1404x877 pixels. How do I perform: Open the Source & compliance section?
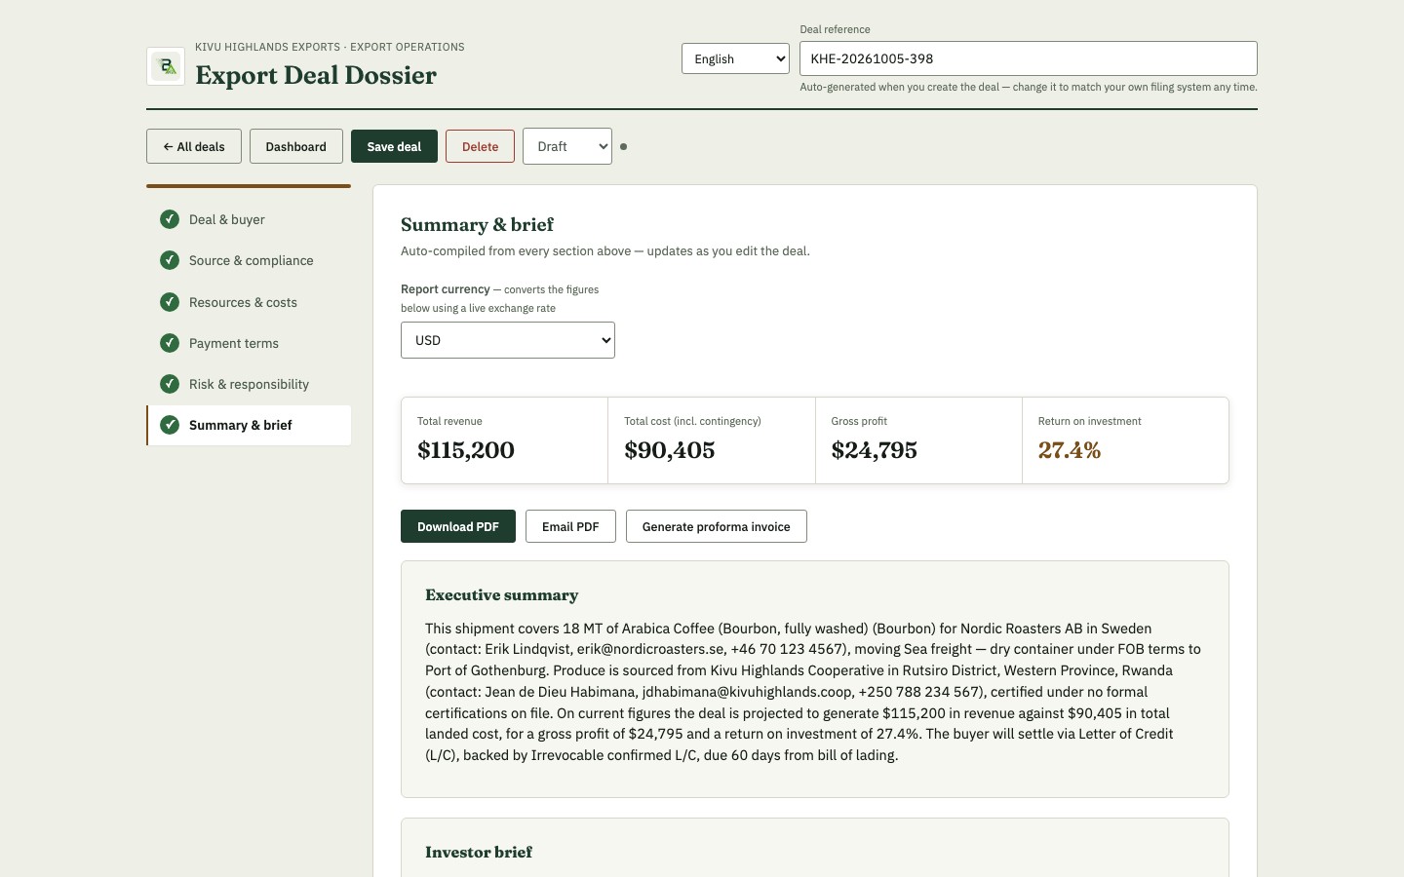coord(249,260)
